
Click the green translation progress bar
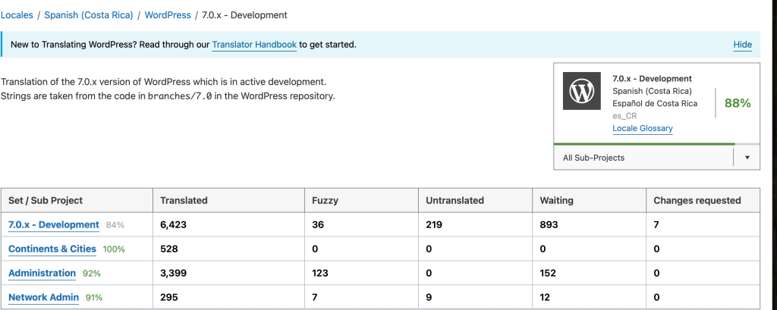coord(643,143)
